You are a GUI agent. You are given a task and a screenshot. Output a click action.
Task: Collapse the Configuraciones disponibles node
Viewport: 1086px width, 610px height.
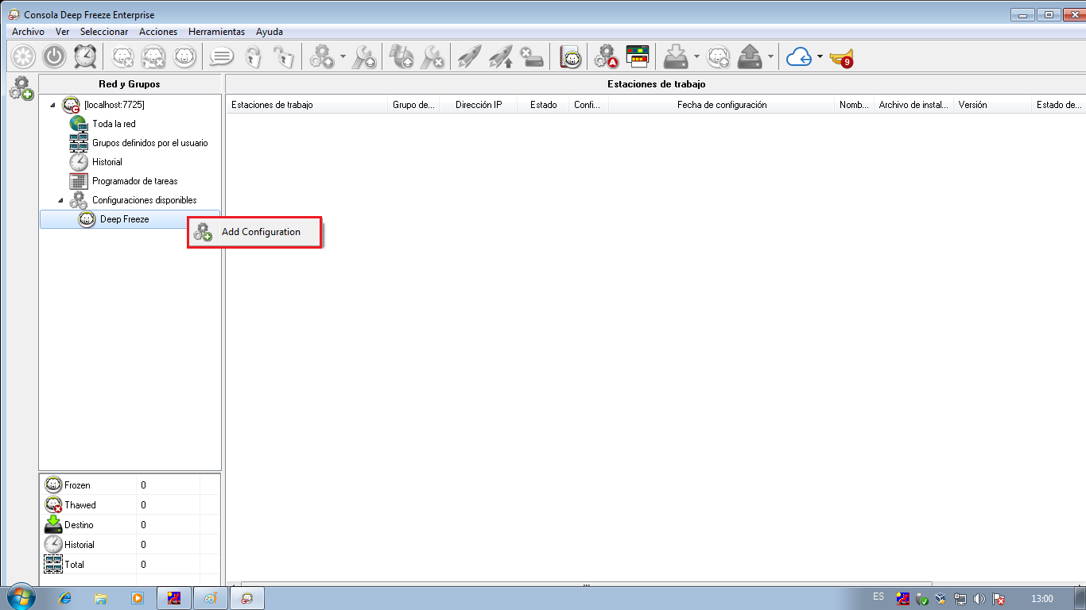61,200
